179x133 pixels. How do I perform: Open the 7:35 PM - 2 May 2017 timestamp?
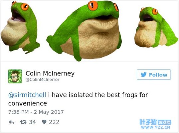click(x=36, y=112)
